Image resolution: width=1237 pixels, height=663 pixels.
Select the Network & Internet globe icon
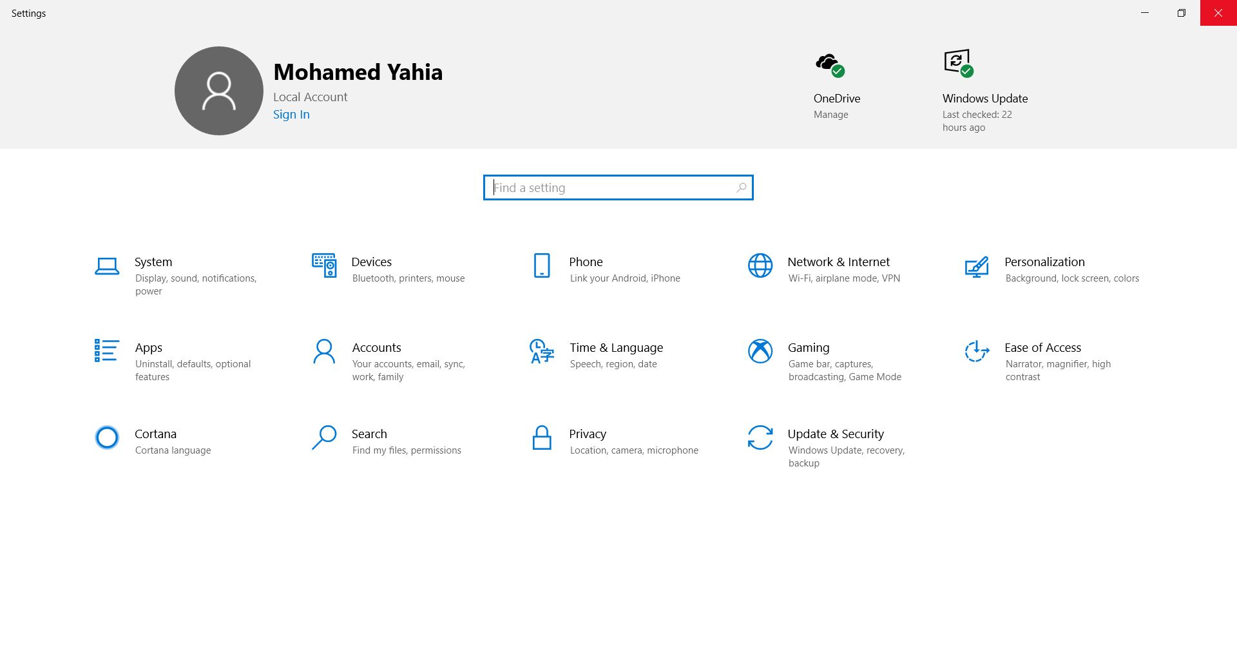[760, 265]
